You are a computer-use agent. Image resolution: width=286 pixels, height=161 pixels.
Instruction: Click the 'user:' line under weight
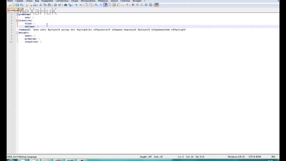[x=30, y=36]
